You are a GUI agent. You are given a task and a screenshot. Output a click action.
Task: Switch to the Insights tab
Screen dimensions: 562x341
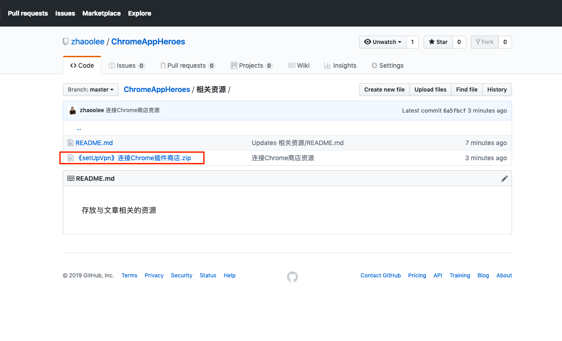340,65
